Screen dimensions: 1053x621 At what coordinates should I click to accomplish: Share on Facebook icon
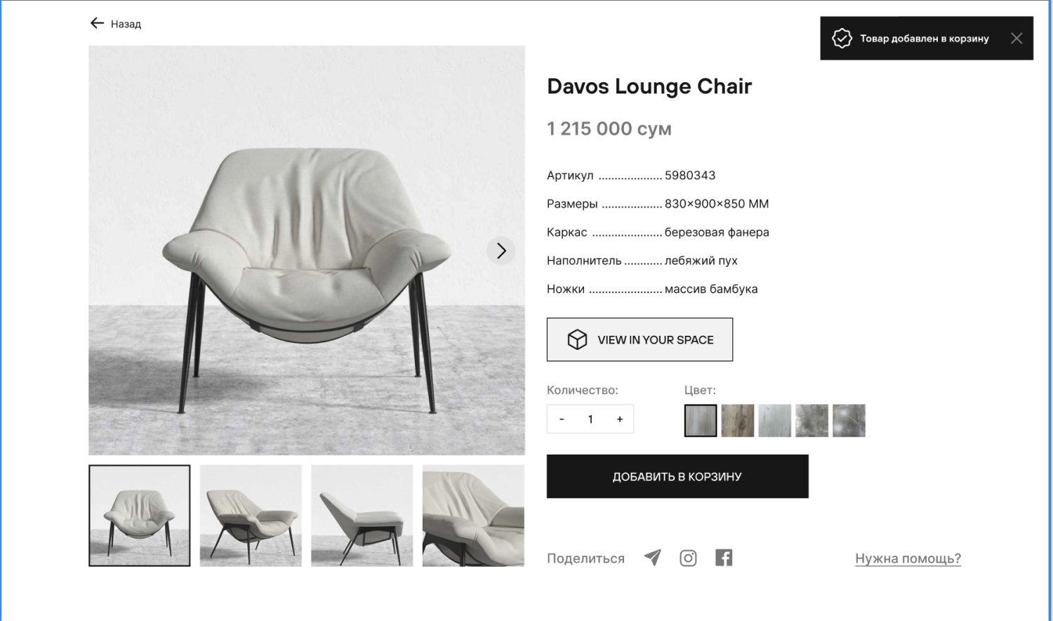pyautogui.click(x=724, y=558)
